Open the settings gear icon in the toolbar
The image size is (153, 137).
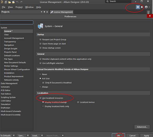click(138, 7)
